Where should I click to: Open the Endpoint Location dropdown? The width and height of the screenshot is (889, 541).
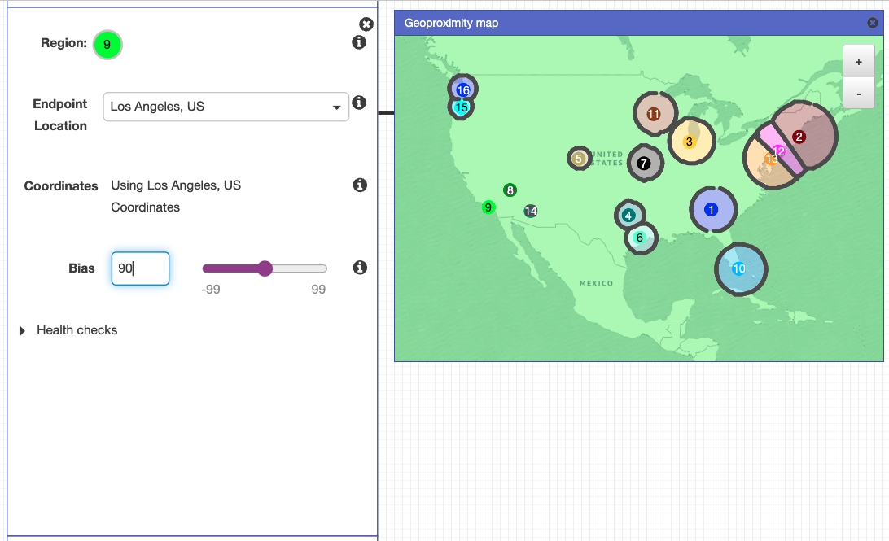click(336, 106)
